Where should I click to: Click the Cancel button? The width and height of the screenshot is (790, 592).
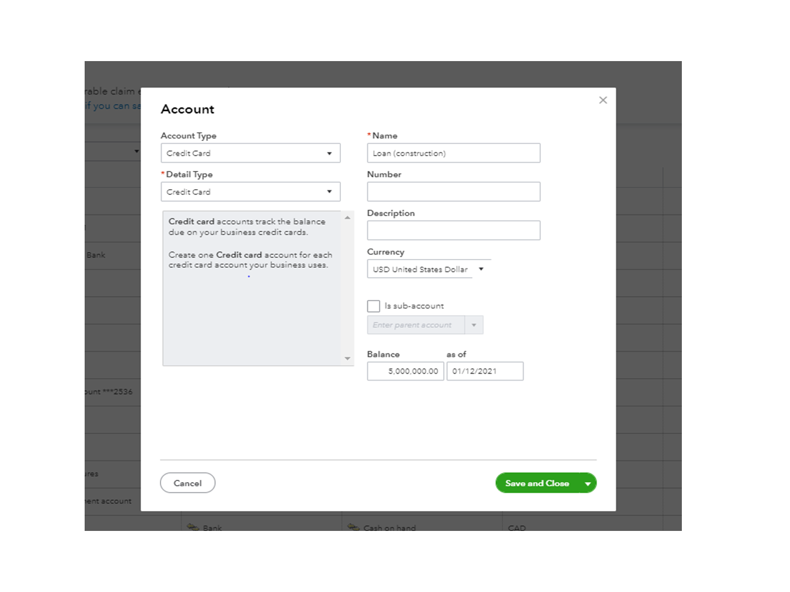[x=188, y=483]
